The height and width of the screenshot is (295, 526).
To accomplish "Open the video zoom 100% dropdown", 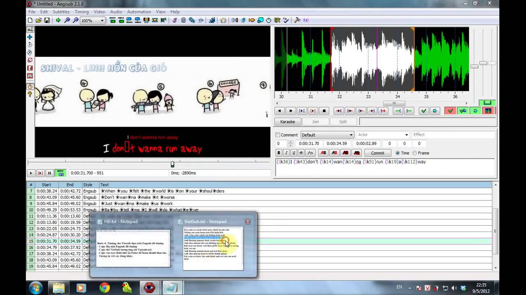I will click(x=102, y=20).
